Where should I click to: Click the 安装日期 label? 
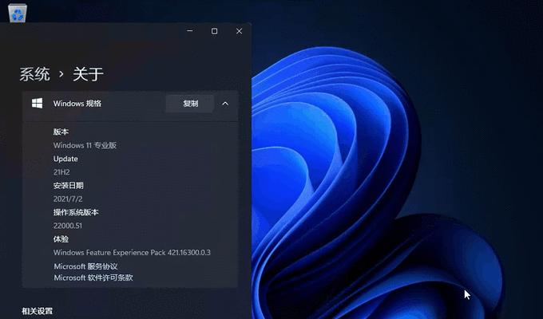click(x=68, y=186)
